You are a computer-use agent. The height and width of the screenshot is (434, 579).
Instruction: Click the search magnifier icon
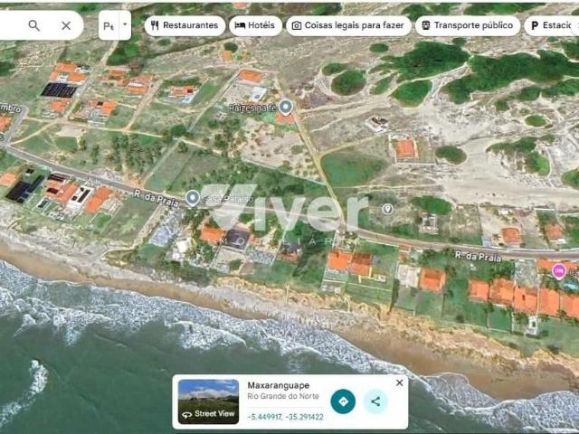34,25
